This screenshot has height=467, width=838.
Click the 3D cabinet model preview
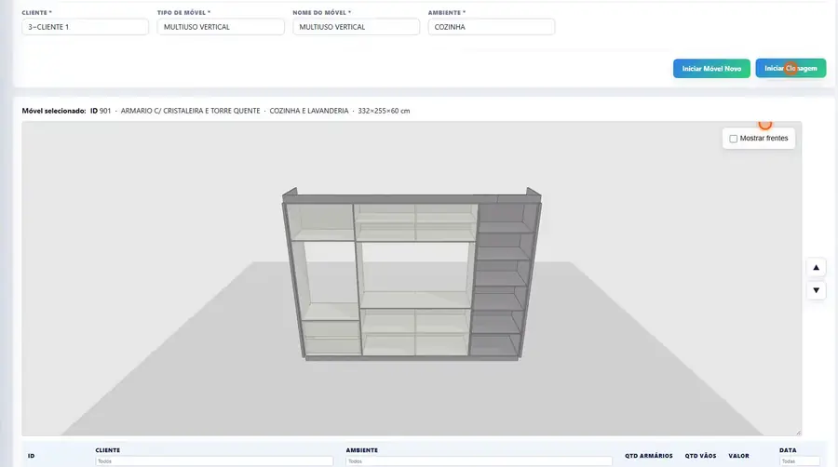(x=412, y=274)
